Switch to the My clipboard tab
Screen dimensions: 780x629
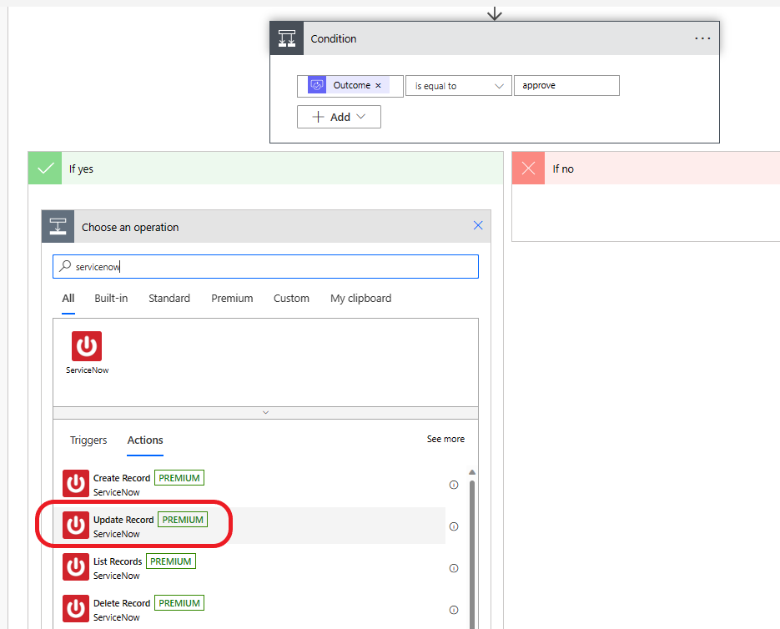360,298
